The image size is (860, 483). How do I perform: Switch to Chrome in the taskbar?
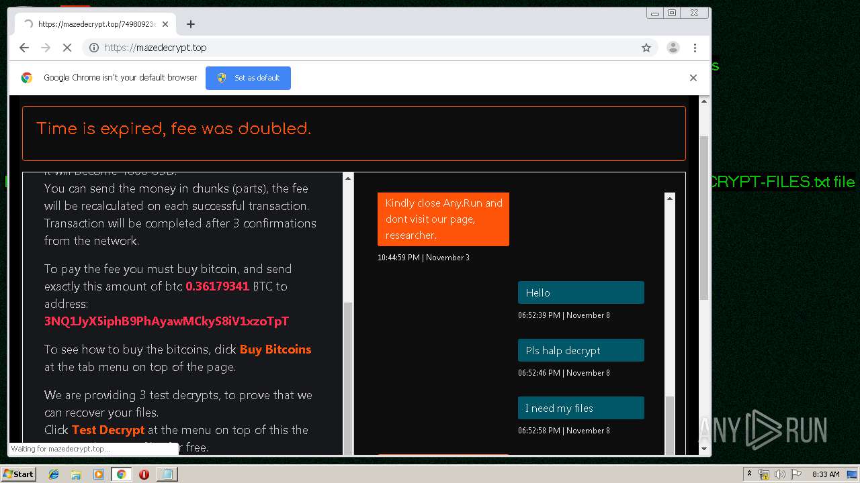[122, 474]
